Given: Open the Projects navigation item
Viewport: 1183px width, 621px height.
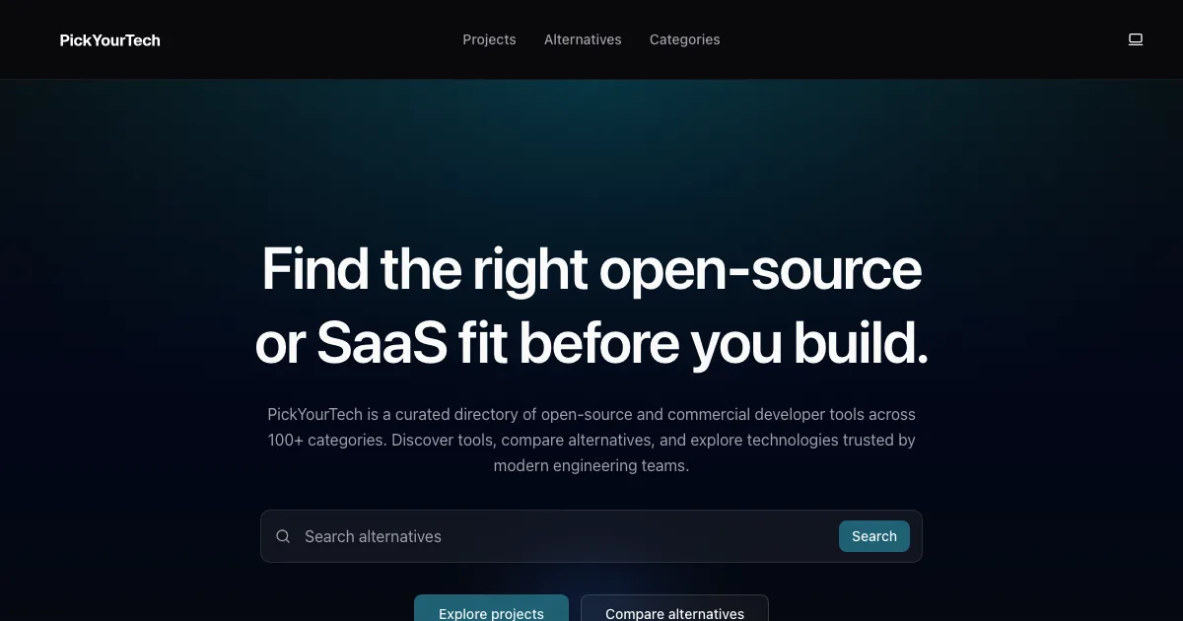Looking at the screenshot, I should [489, 39].
